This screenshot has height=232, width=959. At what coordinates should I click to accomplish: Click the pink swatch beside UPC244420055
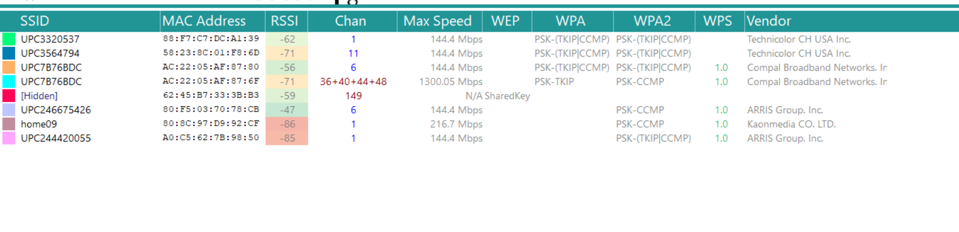pyautogui.click(x=9, y=138)
